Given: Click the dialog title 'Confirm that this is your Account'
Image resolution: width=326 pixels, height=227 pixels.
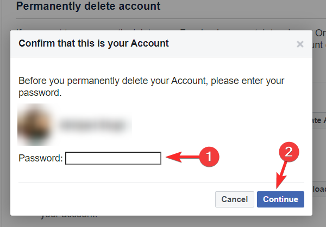Looking at the screenshot, I should pos(93,42).
